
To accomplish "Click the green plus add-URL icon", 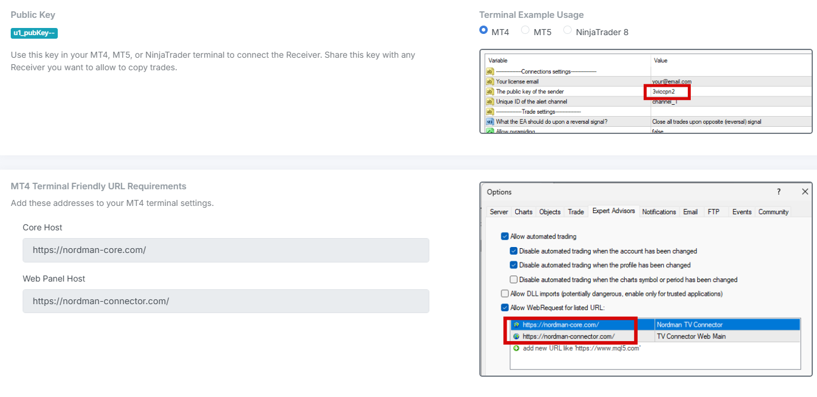I will pos(516,348).
